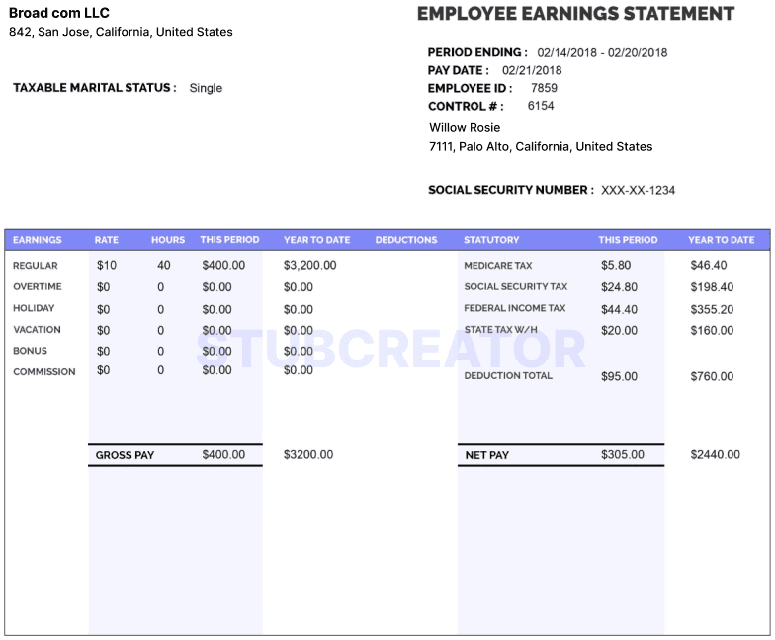Click the company name Broad com LLC
Viewport: 775px width, 640px height.
(59, 13)
